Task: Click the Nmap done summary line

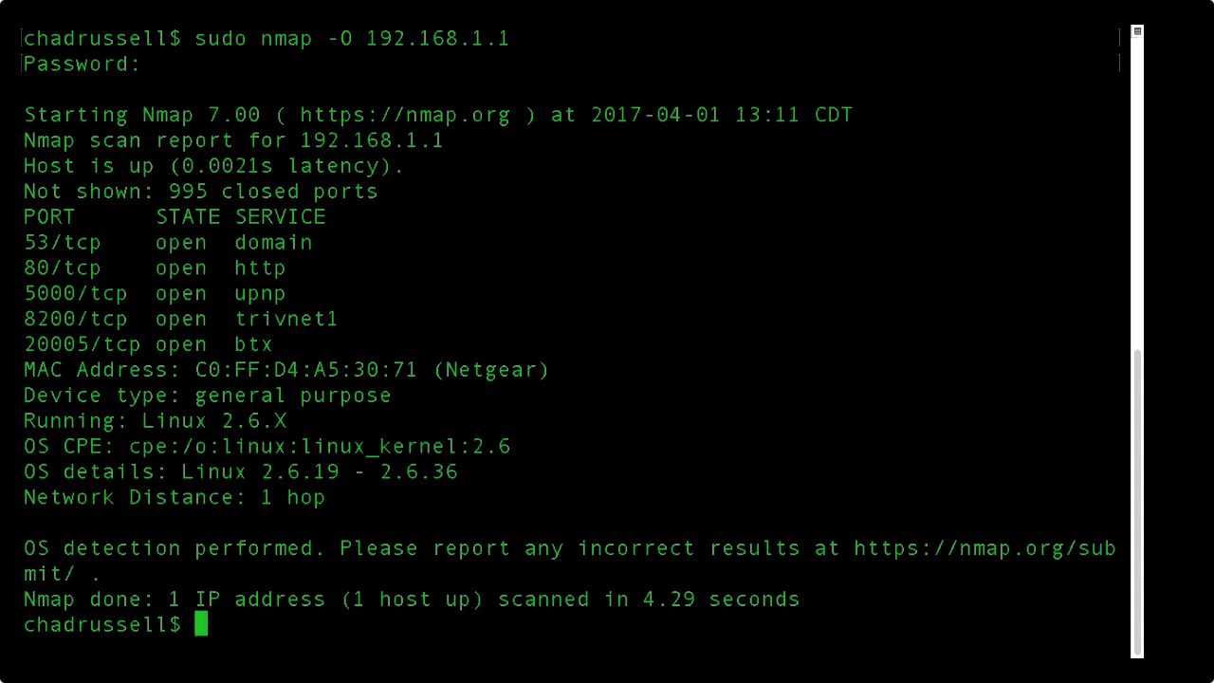Action: pyautogui.click(x=412, y=600)
